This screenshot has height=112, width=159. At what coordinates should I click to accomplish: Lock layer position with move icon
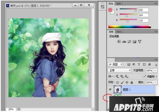click(127, 82)
